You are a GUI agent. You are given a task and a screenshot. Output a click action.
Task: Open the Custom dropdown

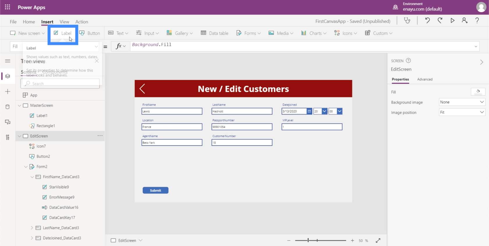click(379, 33)
